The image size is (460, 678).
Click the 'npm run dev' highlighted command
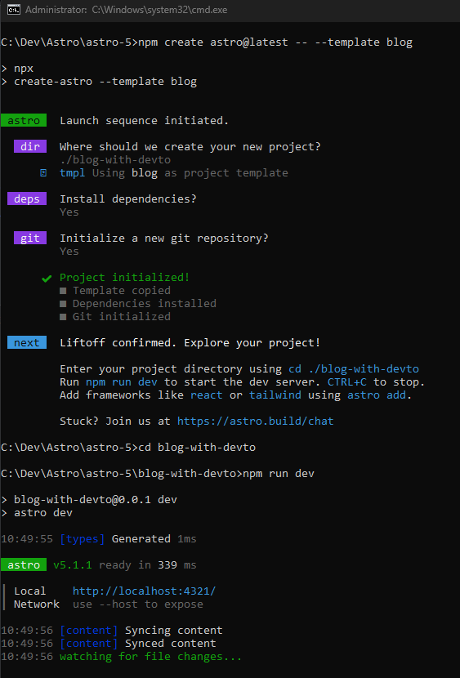122,382
